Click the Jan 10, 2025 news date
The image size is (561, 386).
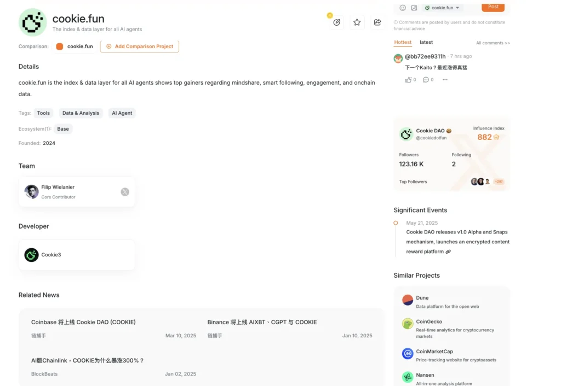[357, 336]
